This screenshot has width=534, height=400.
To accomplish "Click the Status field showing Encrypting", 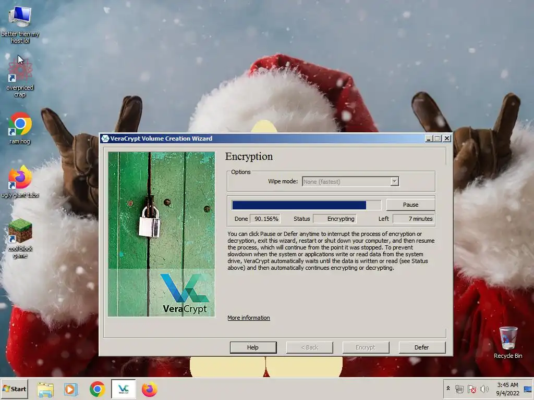I will (335, 219).
